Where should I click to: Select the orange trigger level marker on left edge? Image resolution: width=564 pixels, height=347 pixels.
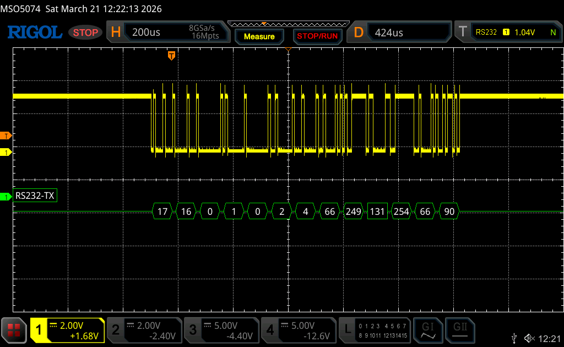pos(6,135)
